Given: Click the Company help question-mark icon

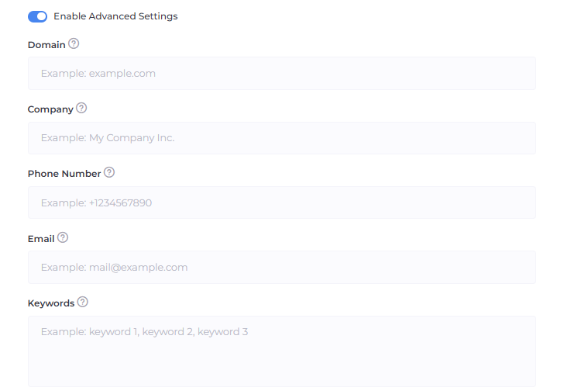Looking at the screenshot, I should click(81, 109).
